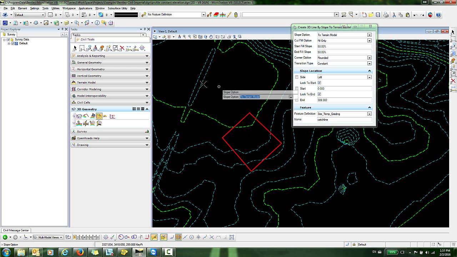Click the blue info icon in the second toolbar

97,23
